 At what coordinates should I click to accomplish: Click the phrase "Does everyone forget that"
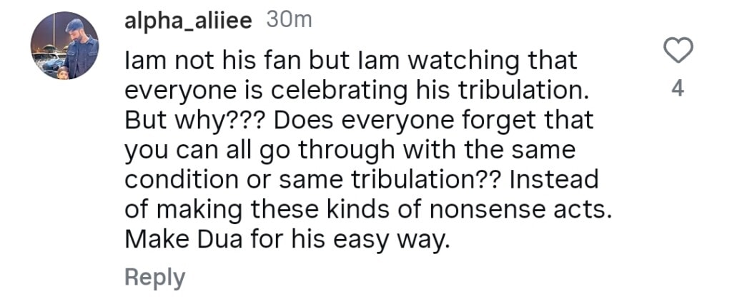click(x=433, y=121)
